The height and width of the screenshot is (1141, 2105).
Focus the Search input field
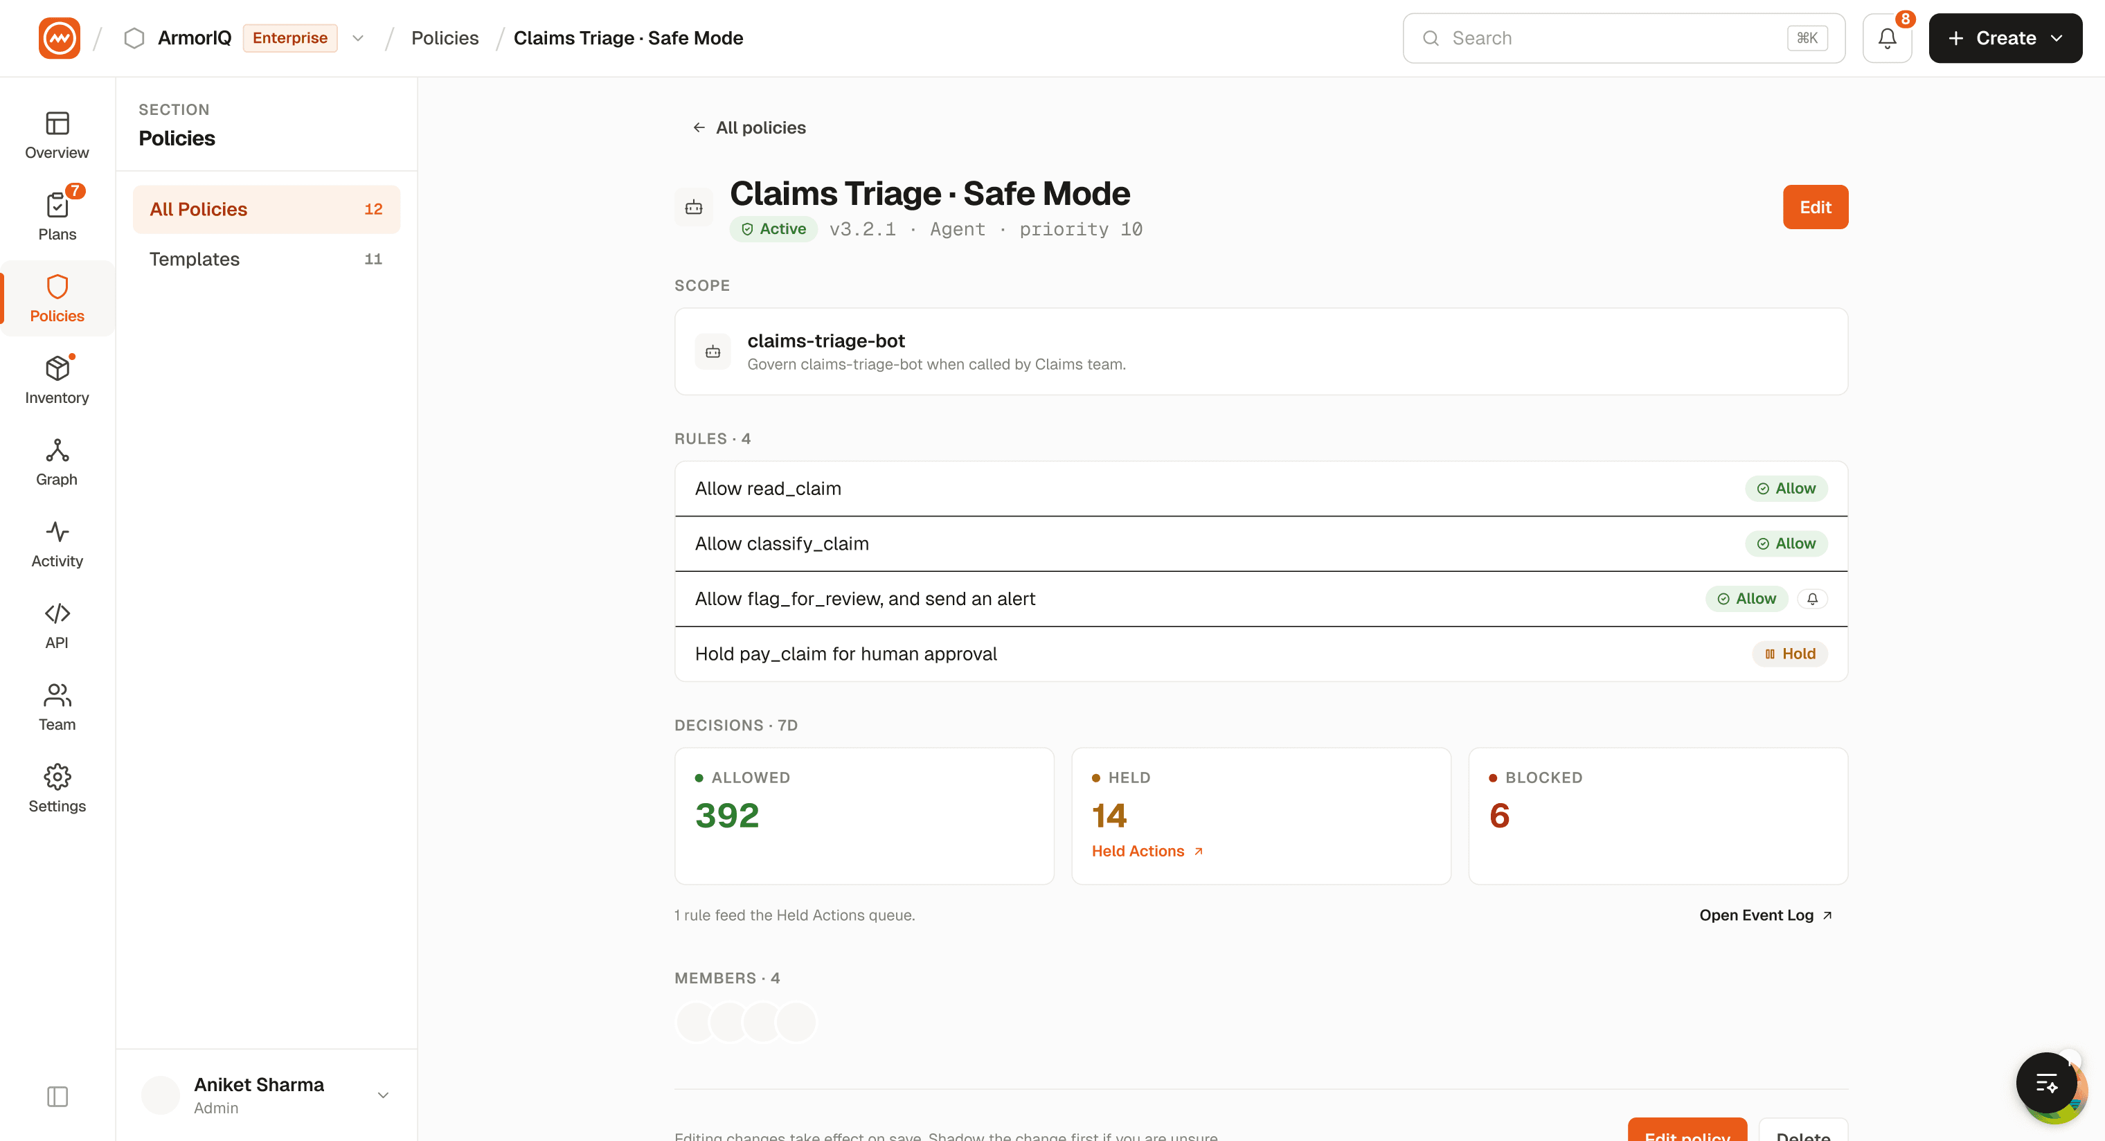(x=1624, y=38)
